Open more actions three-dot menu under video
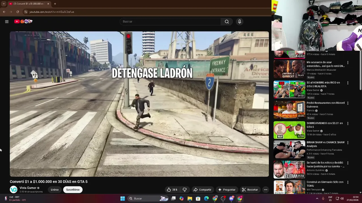The image size is (362, 203). [x=266, y=190]
